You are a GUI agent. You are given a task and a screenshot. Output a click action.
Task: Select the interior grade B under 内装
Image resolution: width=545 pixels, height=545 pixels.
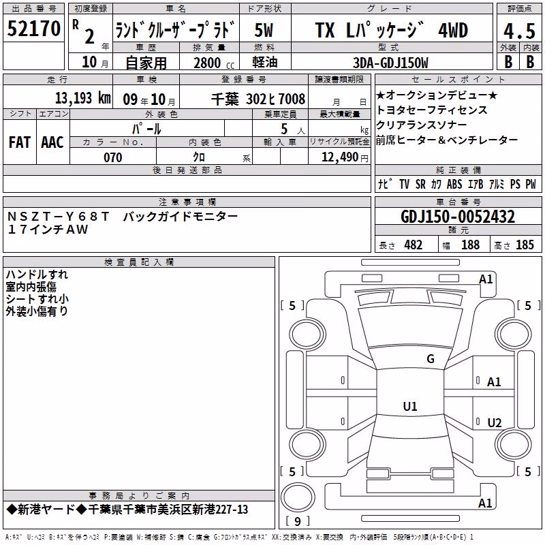coord(531,62)
